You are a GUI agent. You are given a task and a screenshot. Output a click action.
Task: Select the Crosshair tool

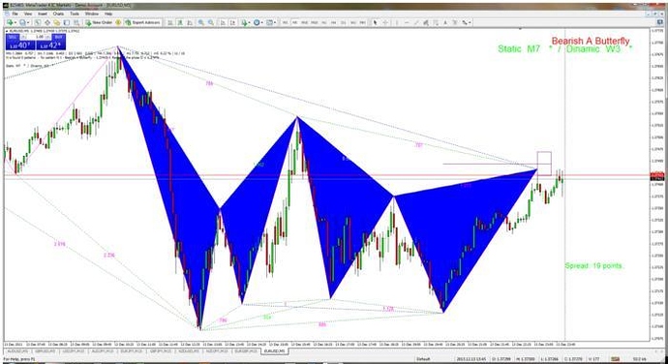(x=385, y=22)
